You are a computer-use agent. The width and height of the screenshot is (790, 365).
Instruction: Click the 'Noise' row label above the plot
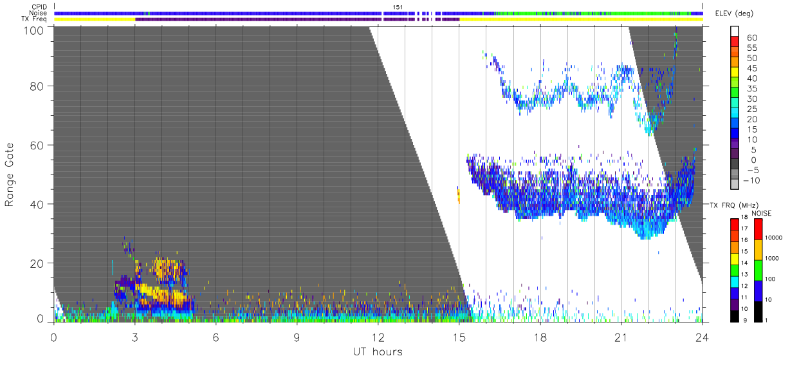point(39,13)
